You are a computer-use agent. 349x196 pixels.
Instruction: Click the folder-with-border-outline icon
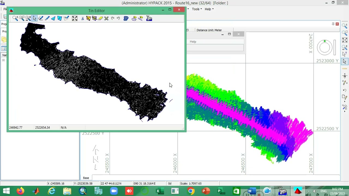coord(134,18)
